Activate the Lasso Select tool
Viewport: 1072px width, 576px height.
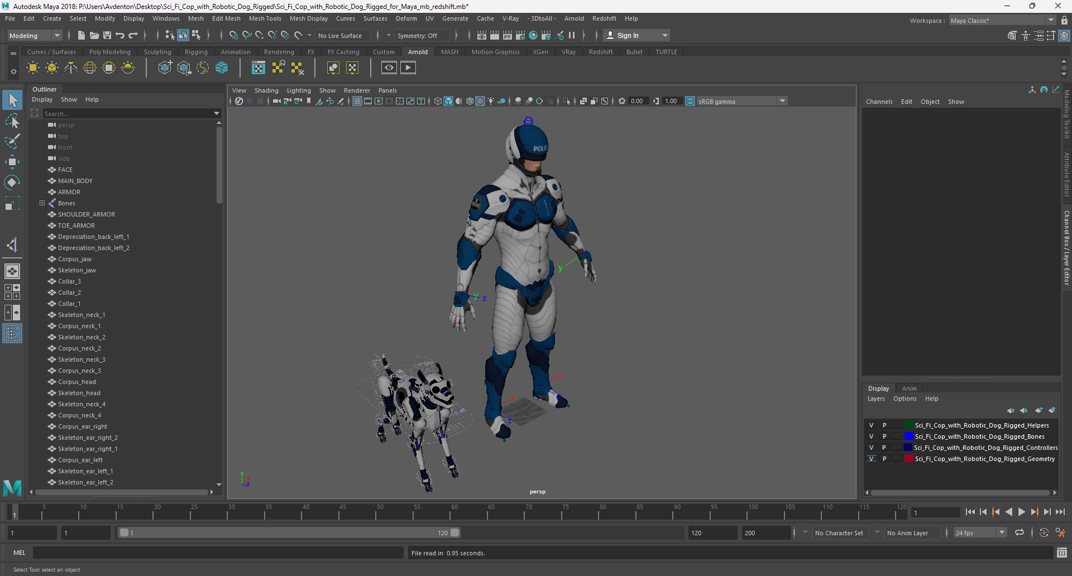12,121
